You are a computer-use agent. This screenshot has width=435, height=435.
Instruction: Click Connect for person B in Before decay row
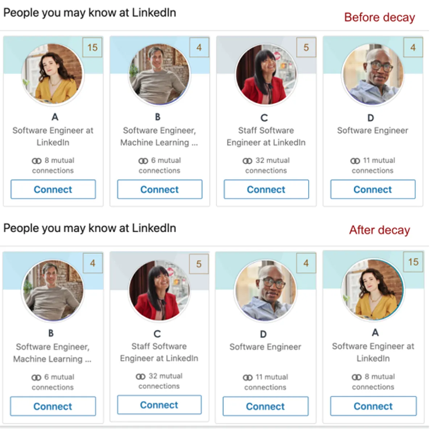tap(159, 189)
